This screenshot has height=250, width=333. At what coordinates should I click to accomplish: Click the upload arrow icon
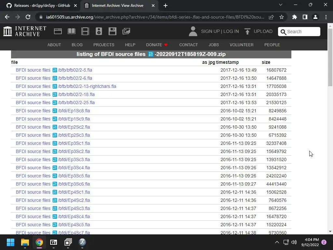pyautogui.click(x=247, y=31)
